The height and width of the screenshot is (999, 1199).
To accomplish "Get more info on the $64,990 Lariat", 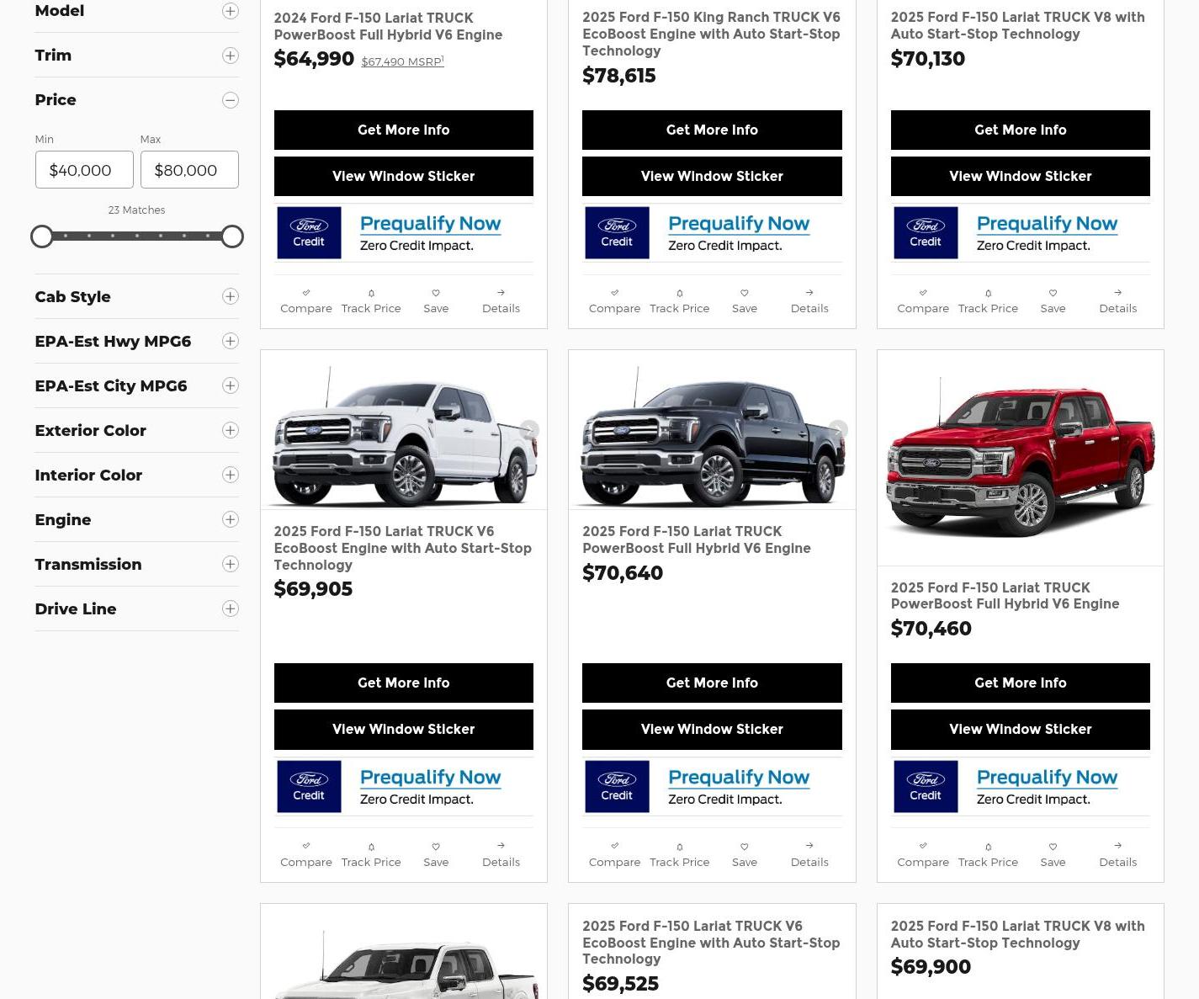I will 404,130.
